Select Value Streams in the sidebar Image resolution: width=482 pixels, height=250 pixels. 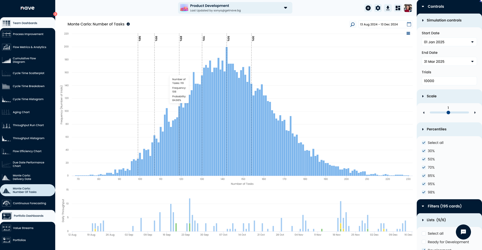point(23,228)
